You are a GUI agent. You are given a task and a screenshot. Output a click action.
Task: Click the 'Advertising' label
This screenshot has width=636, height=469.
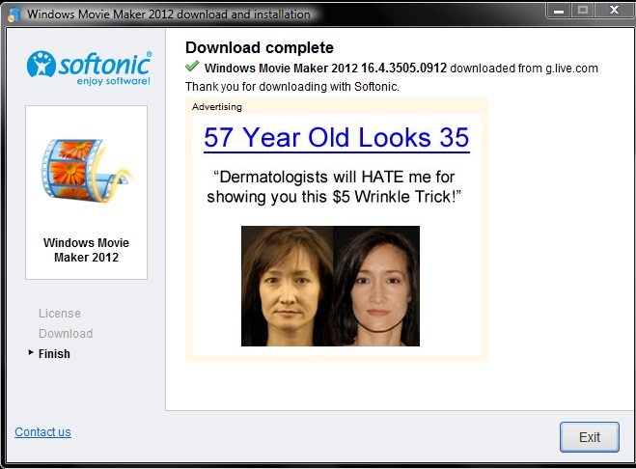coord(217,107)
